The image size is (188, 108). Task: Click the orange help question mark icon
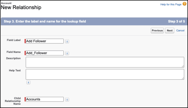point(184,4)
